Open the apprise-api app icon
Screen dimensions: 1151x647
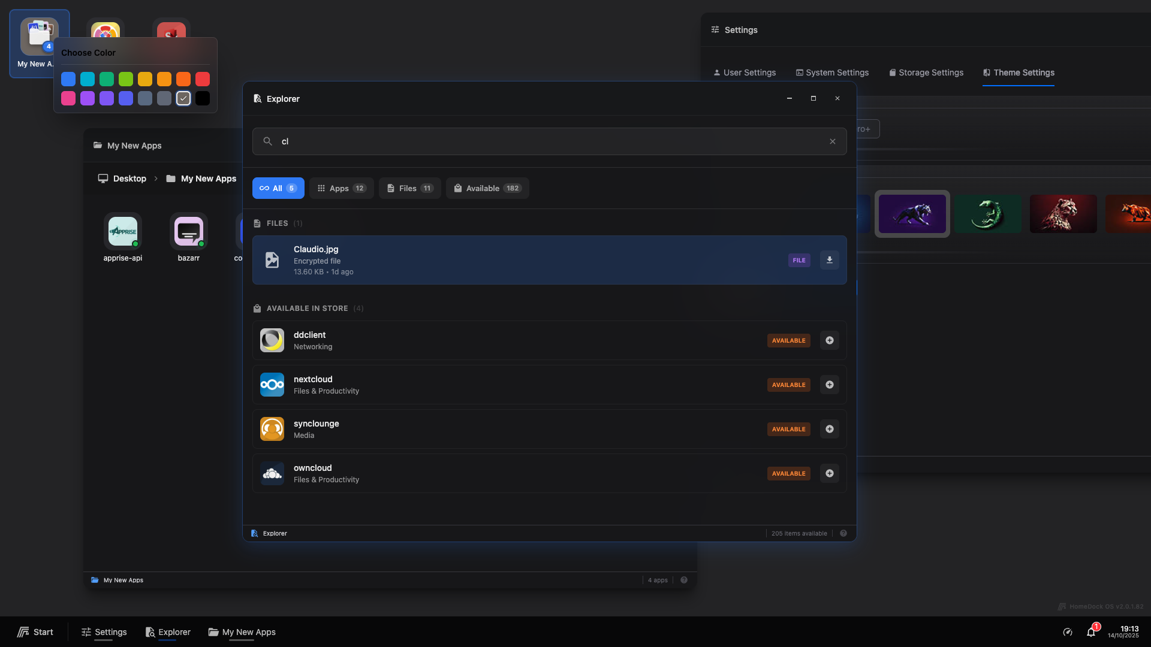coord(122,232)
